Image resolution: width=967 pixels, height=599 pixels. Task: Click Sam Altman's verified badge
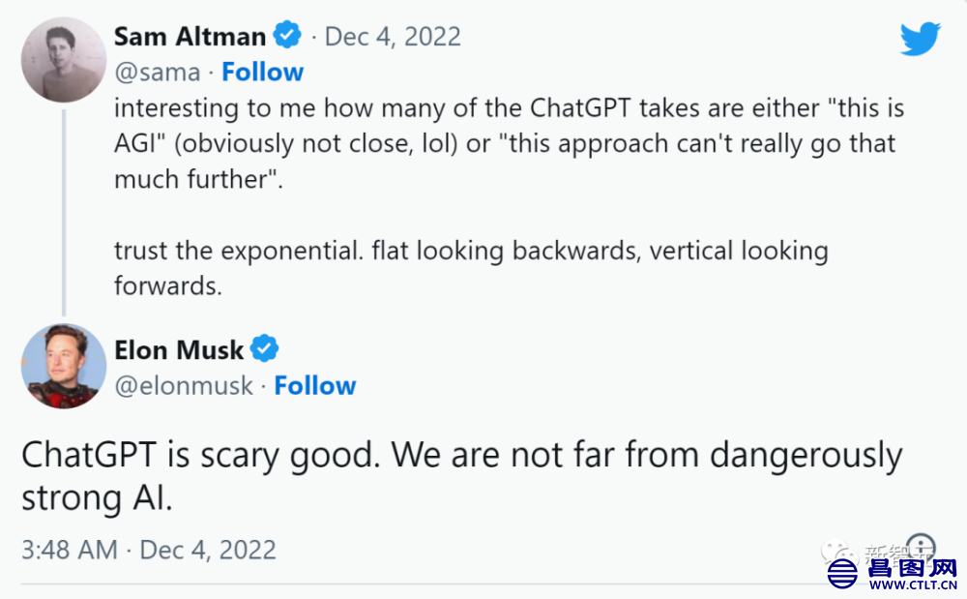coord(287,35)
